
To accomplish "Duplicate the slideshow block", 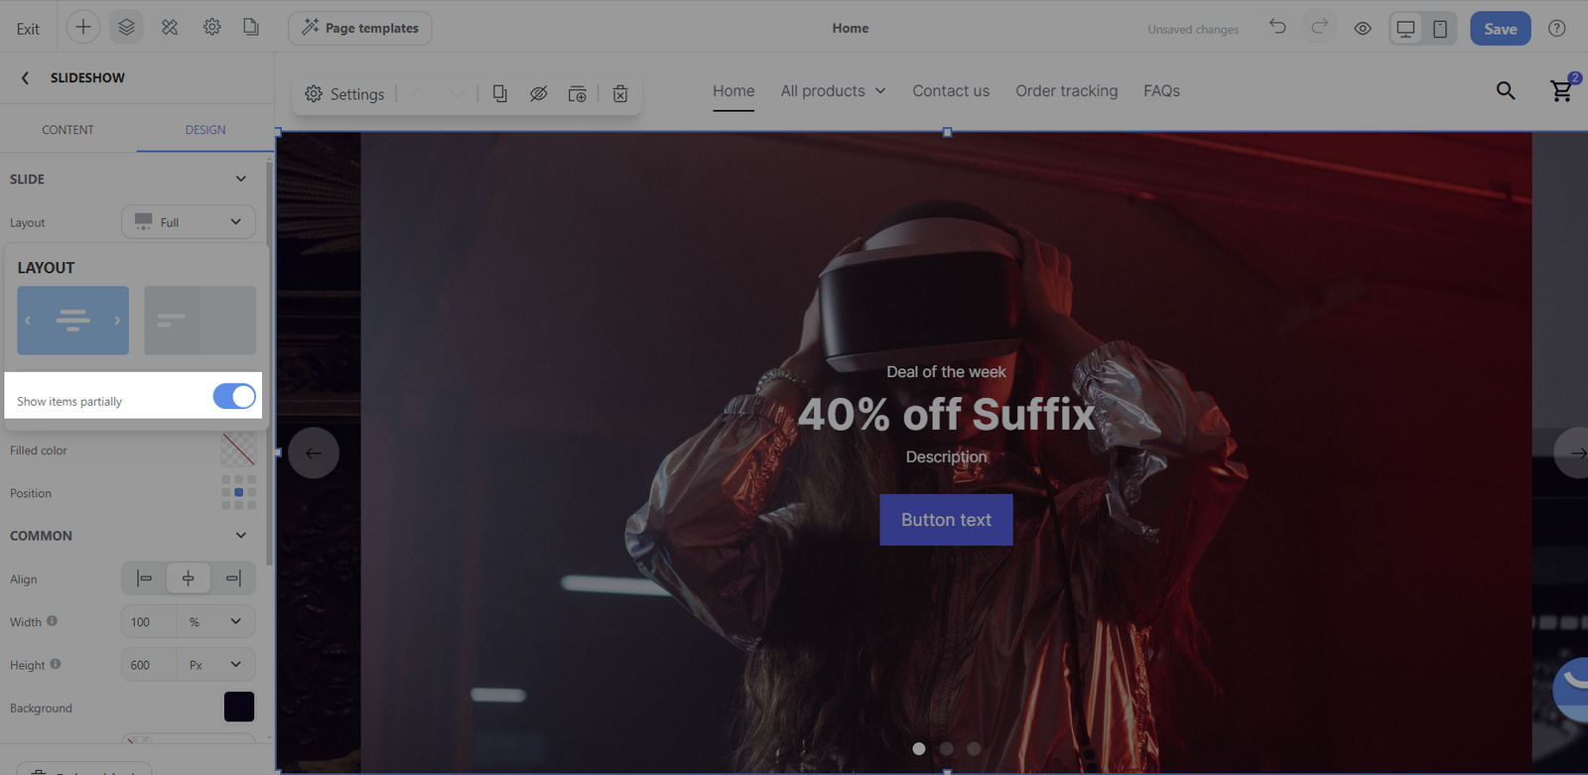I will click(x=500, y=93).
